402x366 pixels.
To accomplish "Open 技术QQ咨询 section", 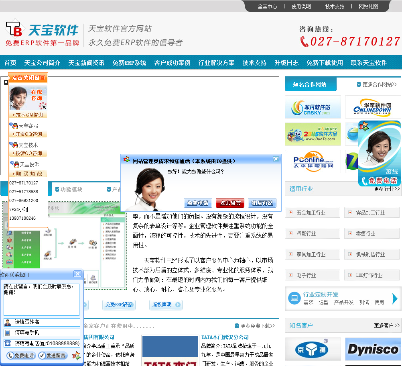I will point(28,115).
